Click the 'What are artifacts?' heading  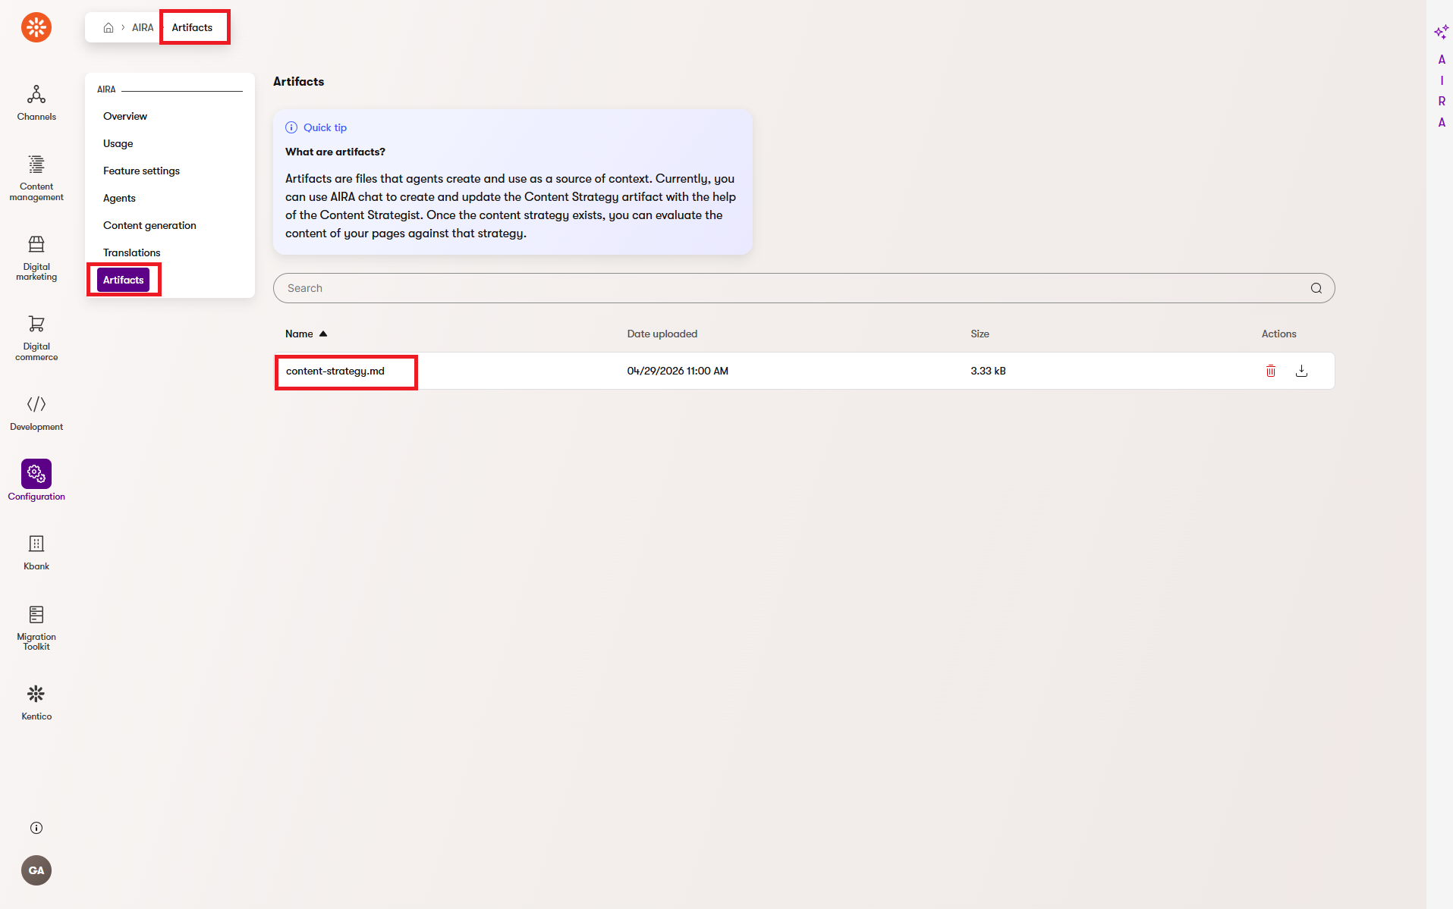(x=335, y=152)
